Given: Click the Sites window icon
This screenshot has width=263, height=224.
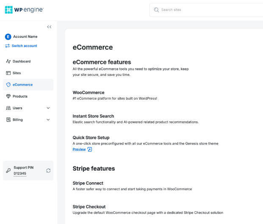Looking at the screenshot, I should click(8, 73).
